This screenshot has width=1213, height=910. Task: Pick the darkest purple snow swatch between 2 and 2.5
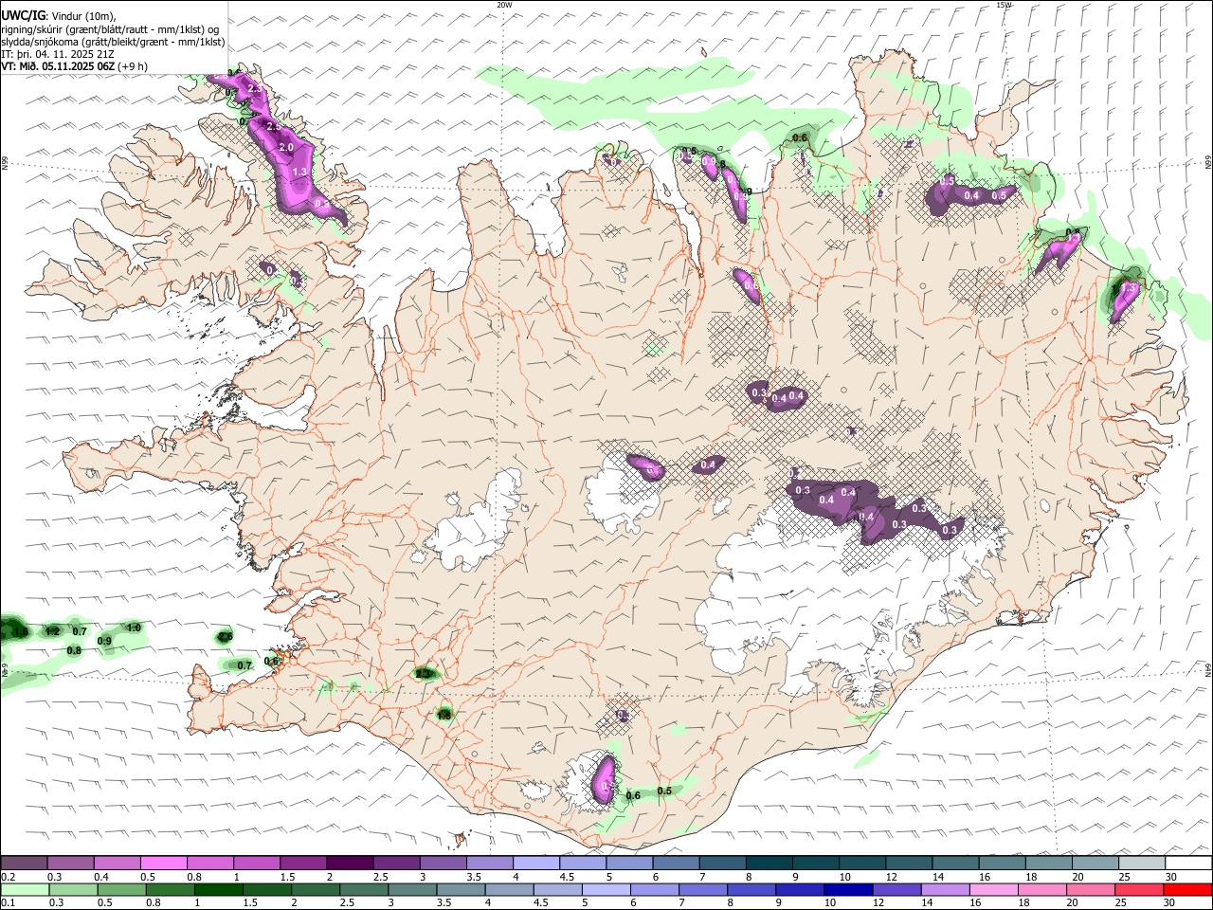coord(350,864)
